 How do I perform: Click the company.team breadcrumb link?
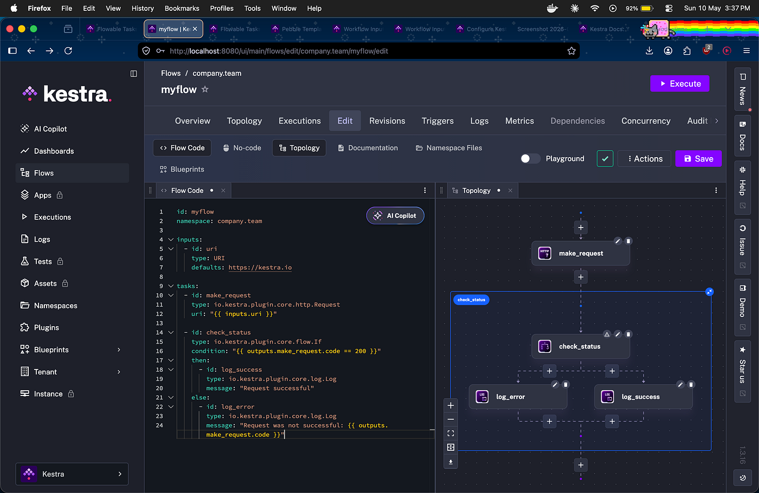click(217, 73)
